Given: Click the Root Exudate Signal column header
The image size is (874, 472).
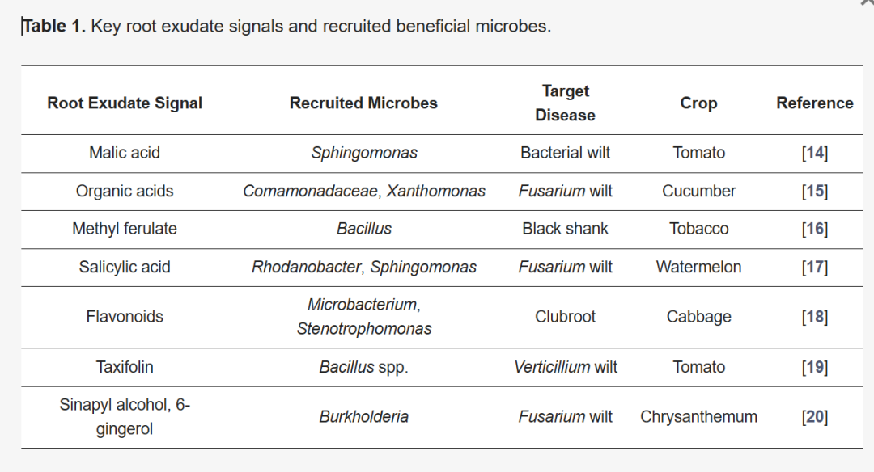Looking at the screenshot, I should (125, 103).
